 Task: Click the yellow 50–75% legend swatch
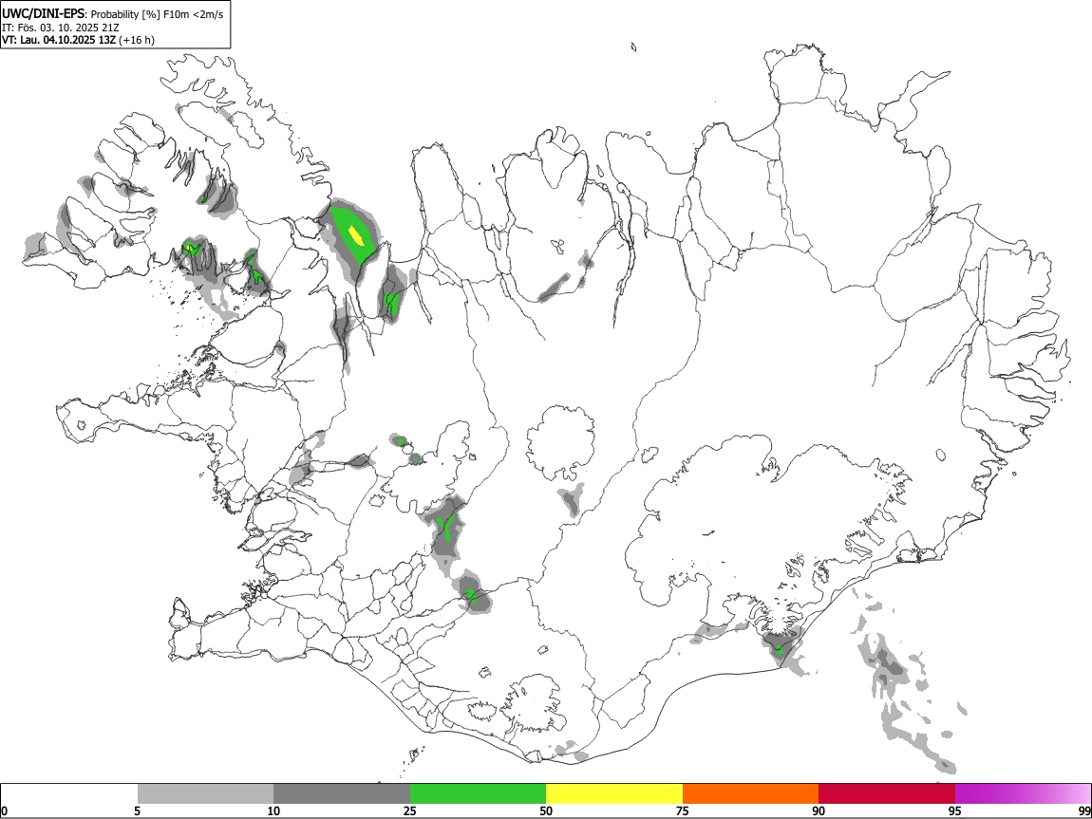tap(614, 794)
